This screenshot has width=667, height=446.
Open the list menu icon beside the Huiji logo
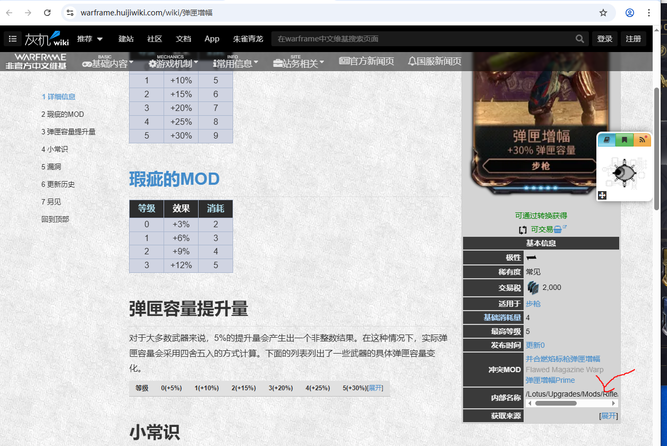tap(13, 39)
